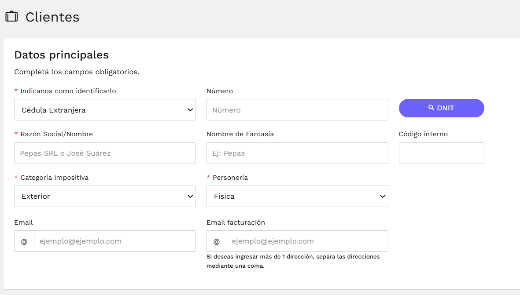The image size is (520, 295).
Task: Click the Clientes briefcase icon
Action: (x=11, y=16)
